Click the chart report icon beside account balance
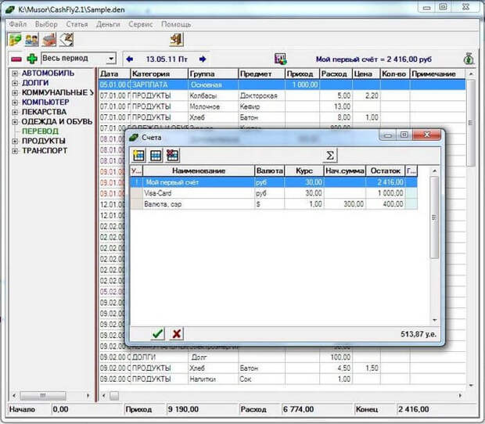This screenshot has width=485, height=424. point(280,59)
